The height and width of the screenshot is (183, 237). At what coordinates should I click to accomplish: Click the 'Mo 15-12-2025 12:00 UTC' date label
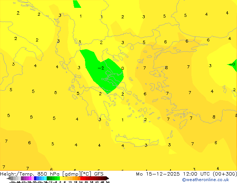[174, 174]
